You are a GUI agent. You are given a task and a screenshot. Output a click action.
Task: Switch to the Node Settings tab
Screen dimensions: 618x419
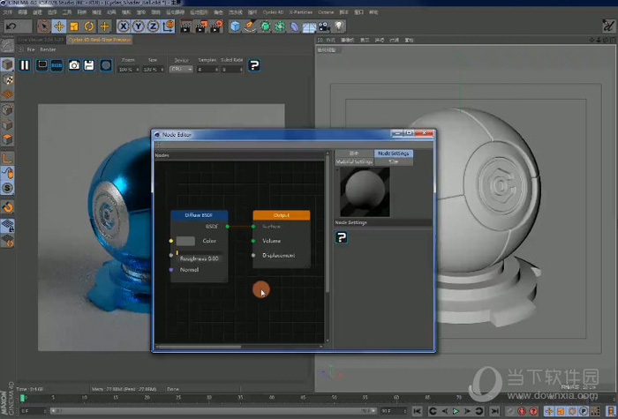[x=394, y=153]
